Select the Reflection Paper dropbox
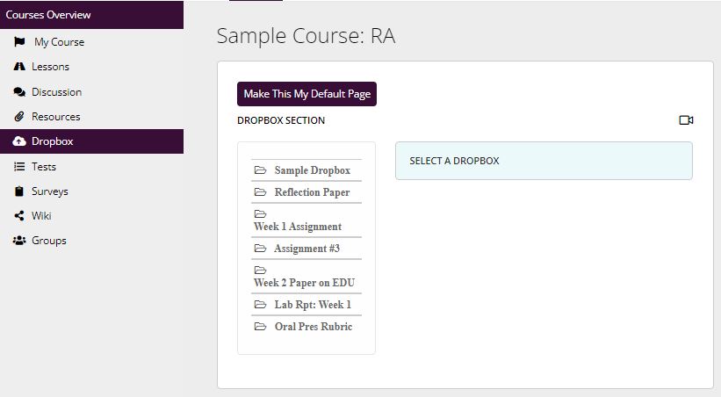The image size is (721, 397). [x=306, y=192]
